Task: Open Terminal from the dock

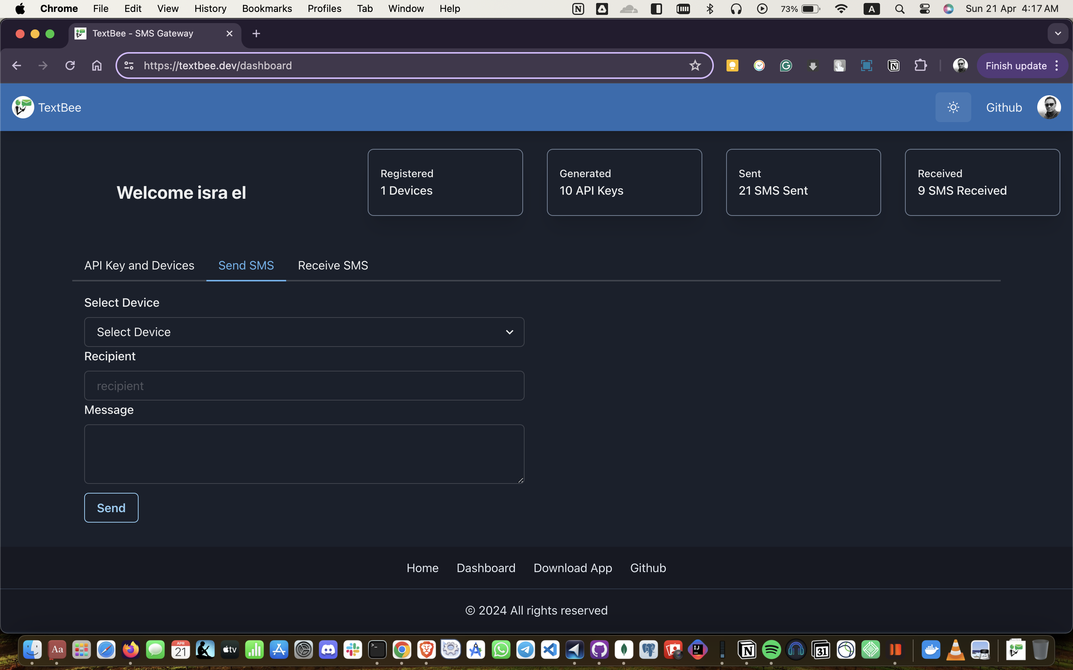Action: pos(377,650)
